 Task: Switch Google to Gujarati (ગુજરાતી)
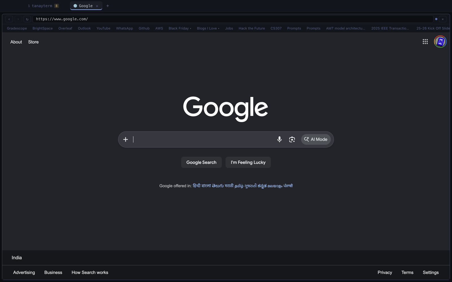pos(250,186)
